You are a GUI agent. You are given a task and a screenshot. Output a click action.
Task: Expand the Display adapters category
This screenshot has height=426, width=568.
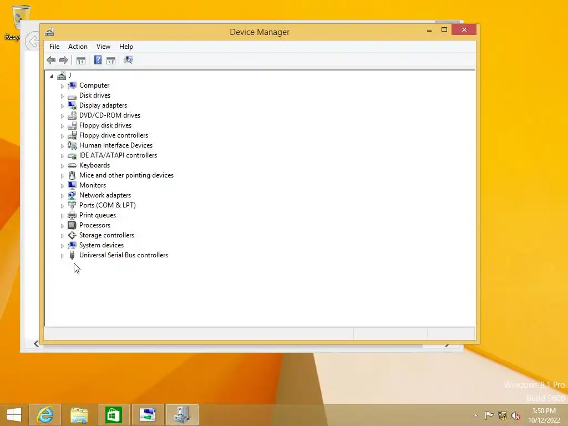click(x=62, y=106)
